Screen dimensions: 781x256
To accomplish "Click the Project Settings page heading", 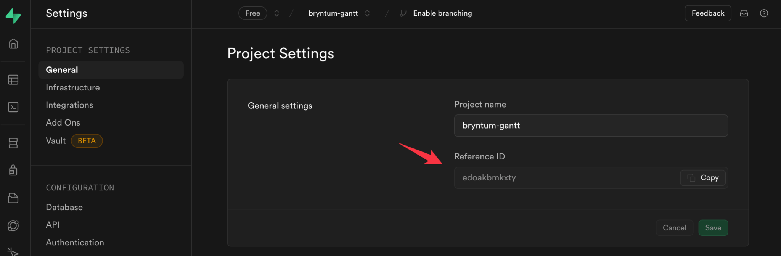I will [281, 53].
